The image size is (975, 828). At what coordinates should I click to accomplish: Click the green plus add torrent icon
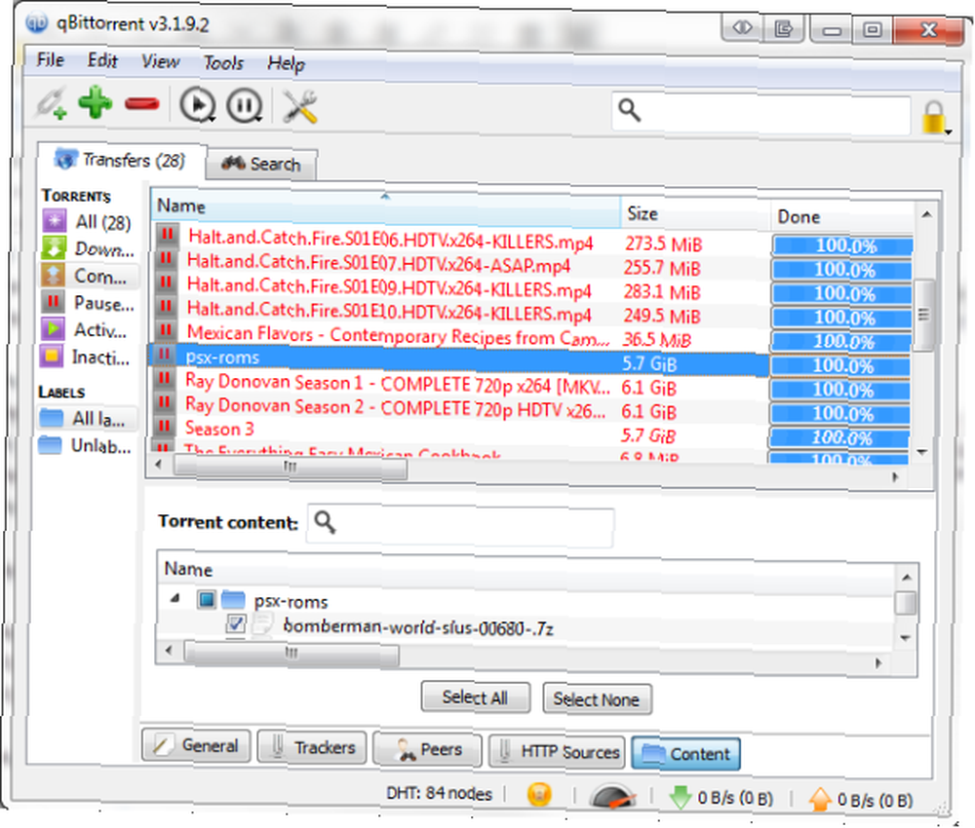(96, 102)
